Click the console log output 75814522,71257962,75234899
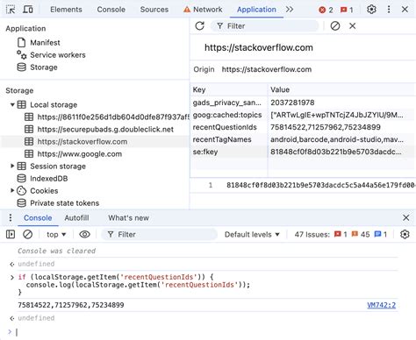This screenshot has height=340, width=416. [71, 305]
